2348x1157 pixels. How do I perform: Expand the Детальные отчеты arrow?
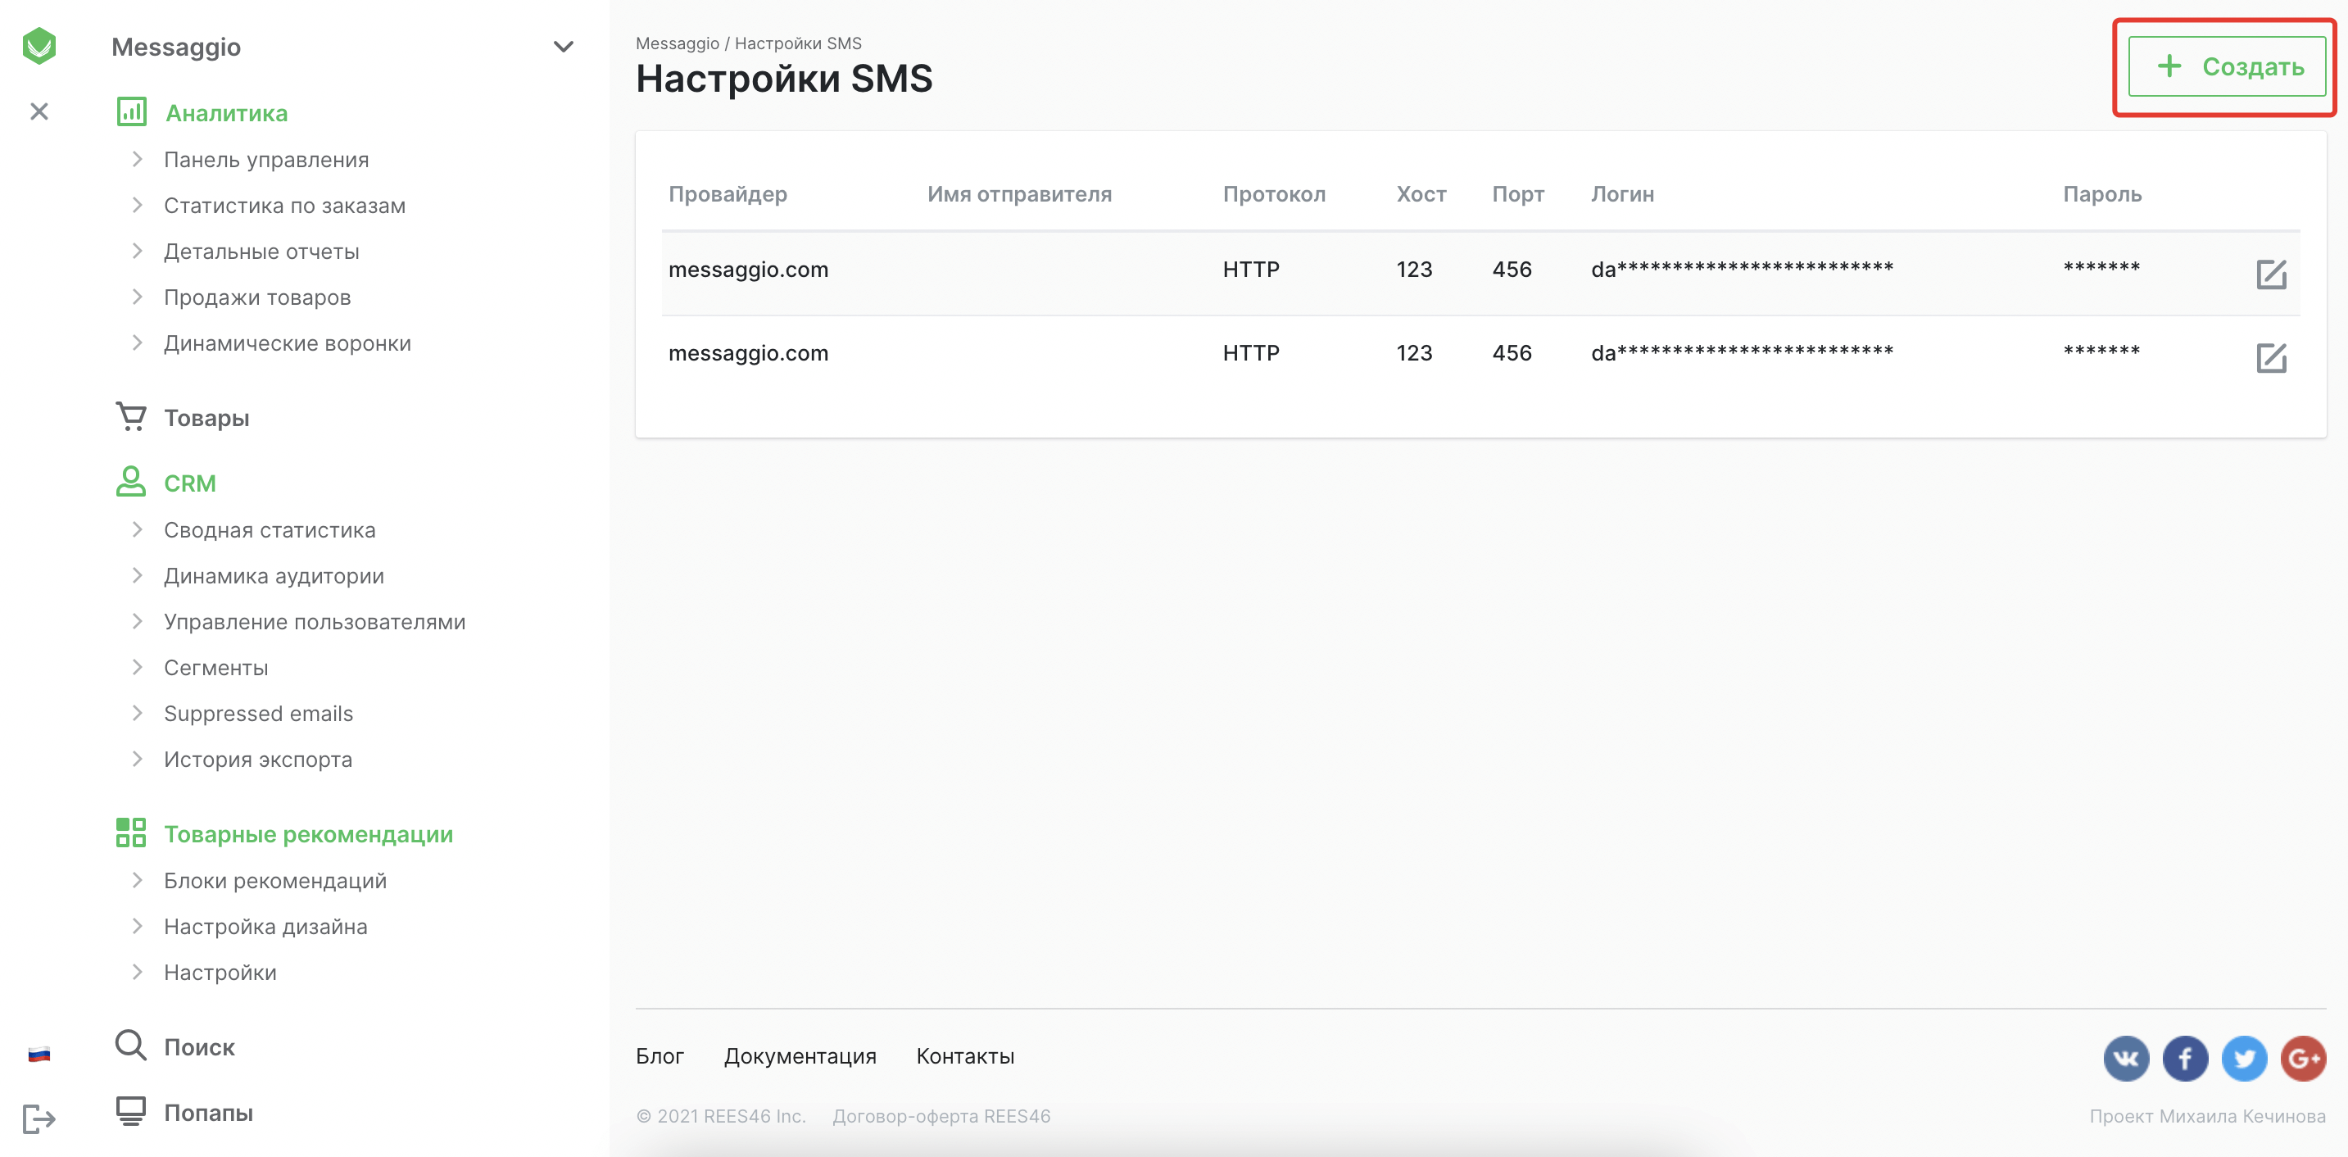tap(138, 250)
